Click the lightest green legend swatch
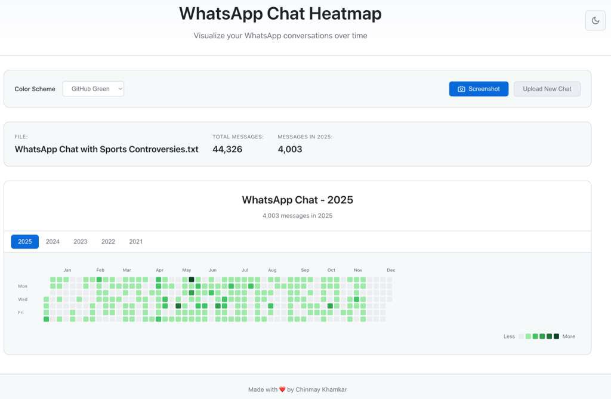The height and width of the screenshot is (399, 611). tap(528, 336)
